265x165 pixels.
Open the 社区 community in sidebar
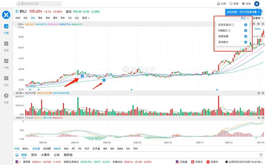click(6, 81)
